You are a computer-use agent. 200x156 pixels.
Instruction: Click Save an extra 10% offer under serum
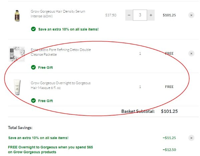pos(68,29)
